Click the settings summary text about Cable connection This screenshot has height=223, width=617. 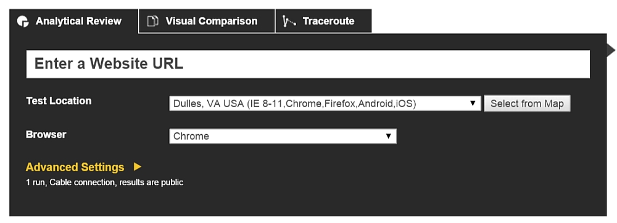tap(105, 182)
